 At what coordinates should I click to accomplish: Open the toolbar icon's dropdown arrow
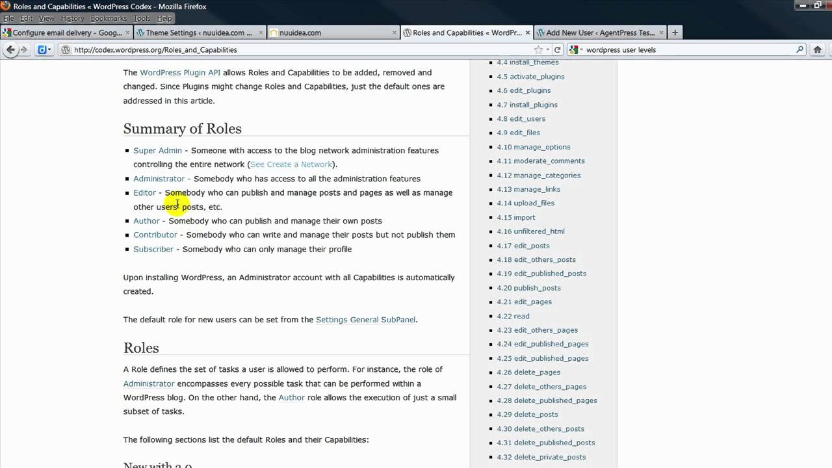[49, 49]
